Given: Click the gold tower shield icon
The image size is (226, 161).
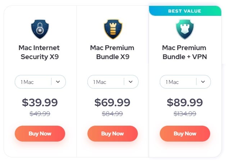Looking at the screenshot, I should pos(113,29).
